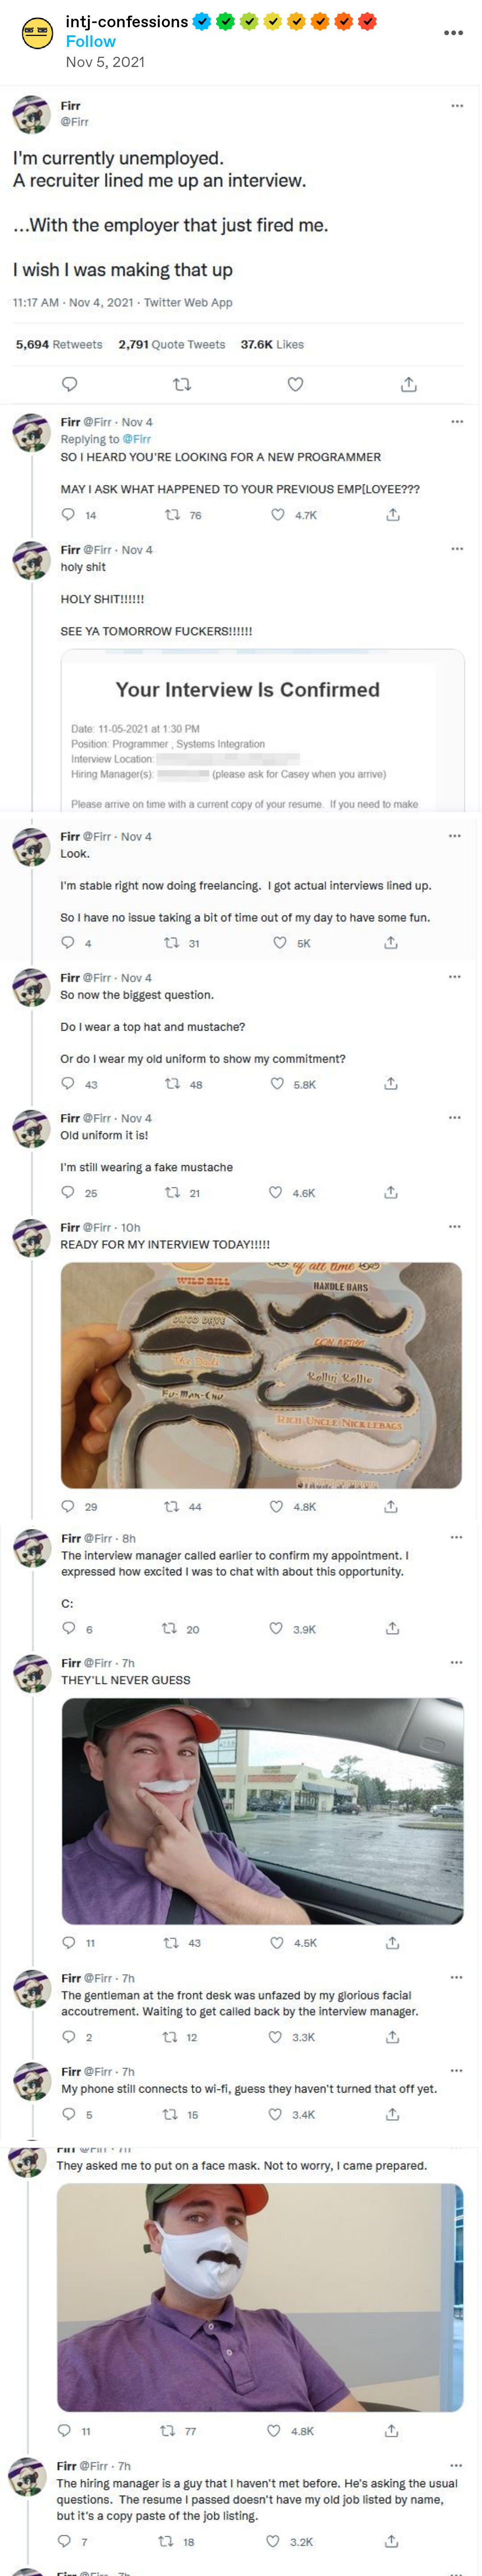Retweet the face mask tweet with 77 retweets

168,2430
